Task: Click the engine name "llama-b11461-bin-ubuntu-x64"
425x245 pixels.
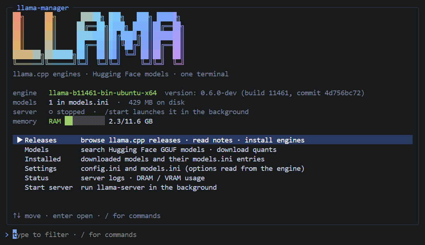Action: tap(103, 93)
